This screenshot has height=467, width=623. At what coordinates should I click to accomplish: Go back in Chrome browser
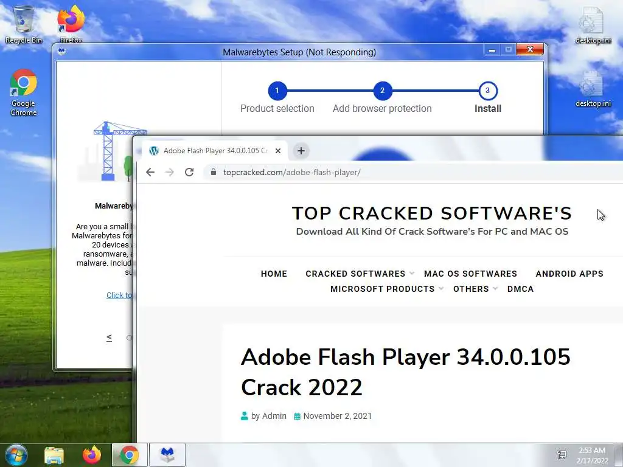[x=150, y=172]
